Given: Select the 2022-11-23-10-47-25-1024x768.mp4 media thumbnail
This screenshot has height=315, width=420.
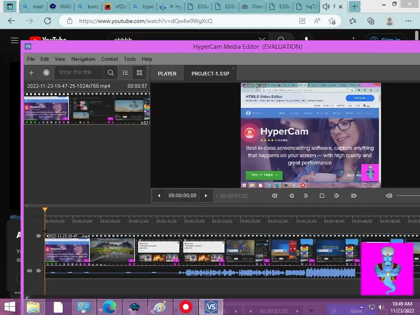Looking at the screenshot, I should point(87,108).
